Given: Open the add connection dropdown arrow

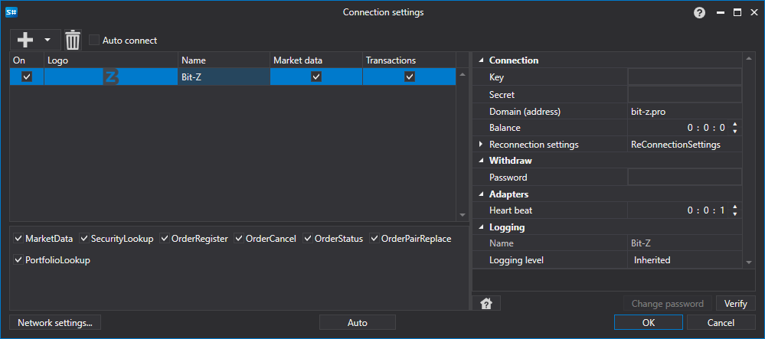Looking at the screenshot, I should pyautogui.click(x=47, y=40).
